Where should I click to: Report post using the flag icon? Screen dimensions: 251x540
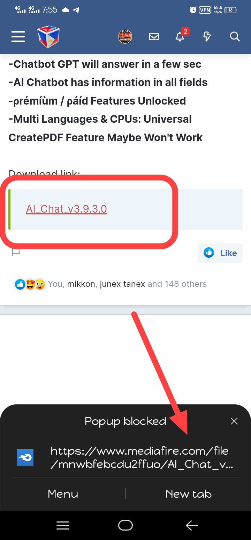16,251
